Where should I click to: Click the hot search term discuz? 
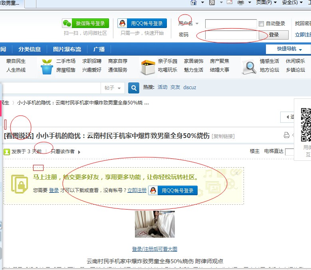coord(190,88)
